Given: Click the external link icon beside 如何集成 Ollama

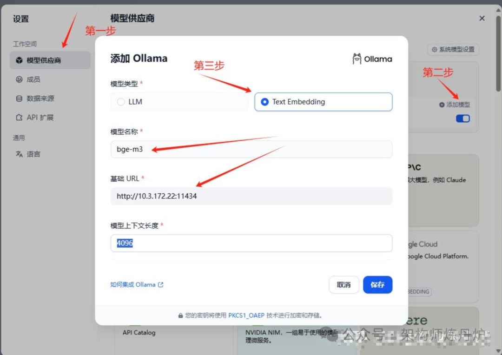Looking at the screenshot, I should pyautogui.click(x=161, y=284).
